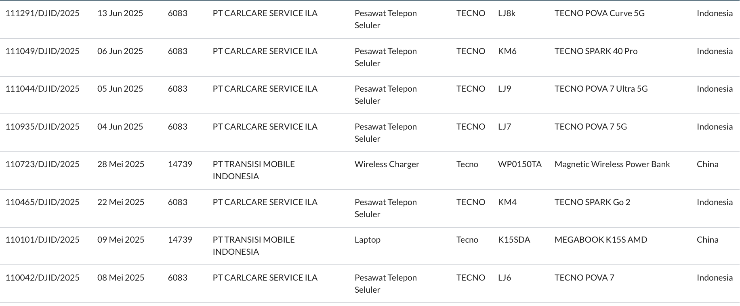Select MEGABOOK K15S AMD entry
The height and width of the screenshot is (306, 740).
[601, 240]
